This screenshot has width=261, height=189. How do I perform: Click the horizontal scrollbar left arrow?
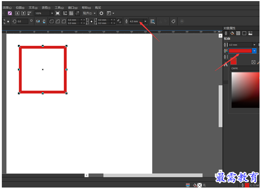[x=87, y=175]
